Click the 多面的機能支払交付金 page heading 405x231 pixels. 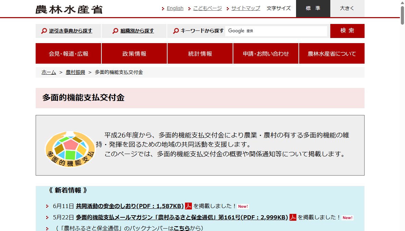point(83,98)
